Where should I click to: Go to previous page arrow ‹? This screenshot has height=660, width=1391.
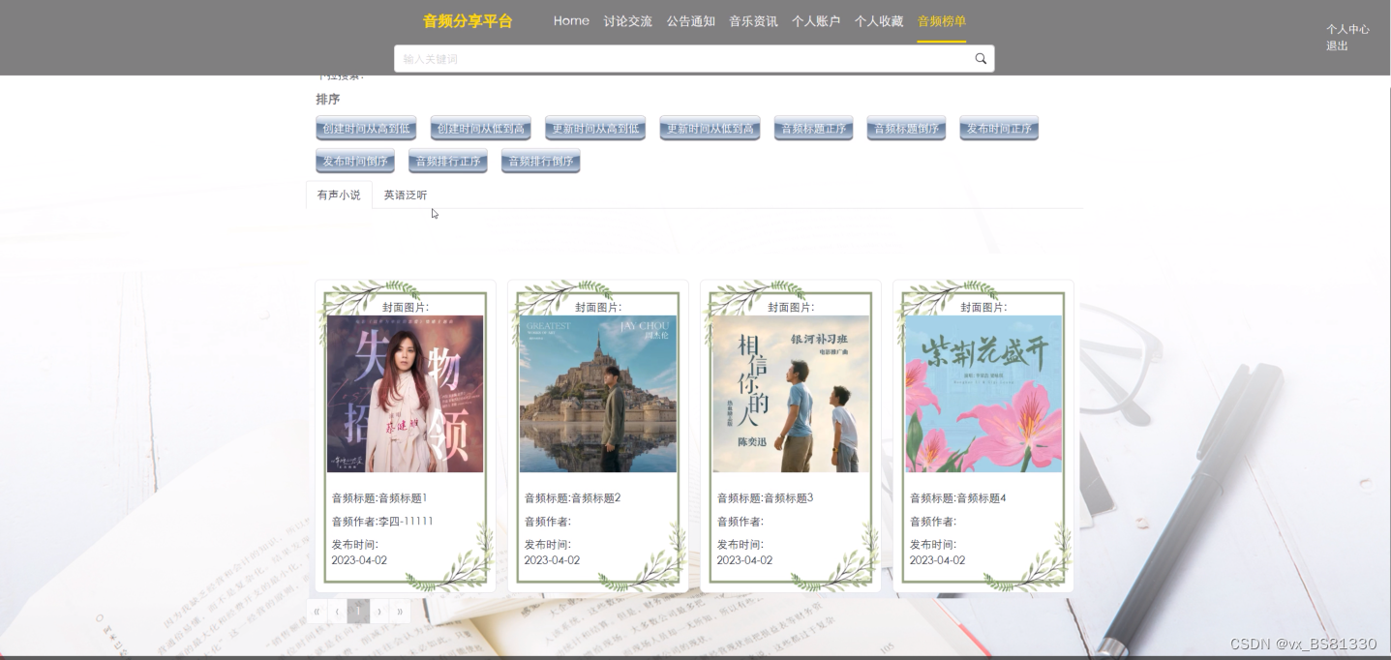tap(337, 612)
